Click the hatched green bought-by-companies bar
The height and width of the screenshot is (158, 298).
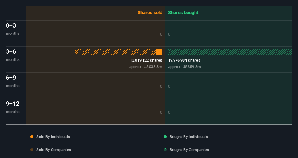point(230,52)
